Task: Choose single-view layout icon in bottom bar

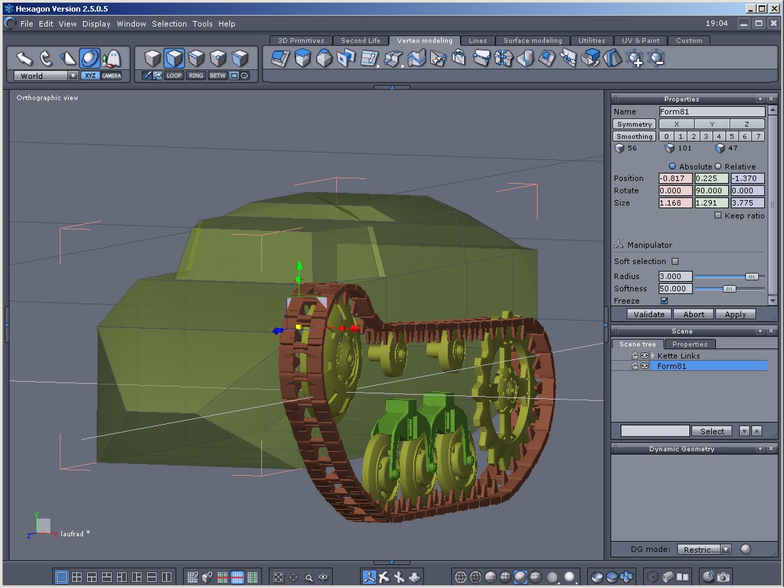Action: (62, 577)
